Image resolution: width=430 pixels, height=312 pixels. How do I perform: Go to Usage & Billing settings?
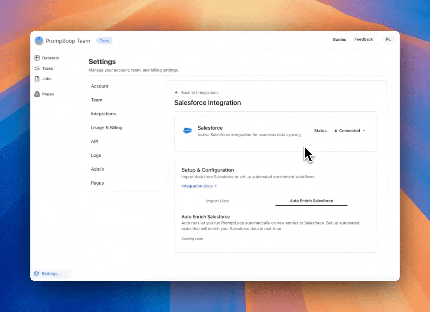click(107, 127)
